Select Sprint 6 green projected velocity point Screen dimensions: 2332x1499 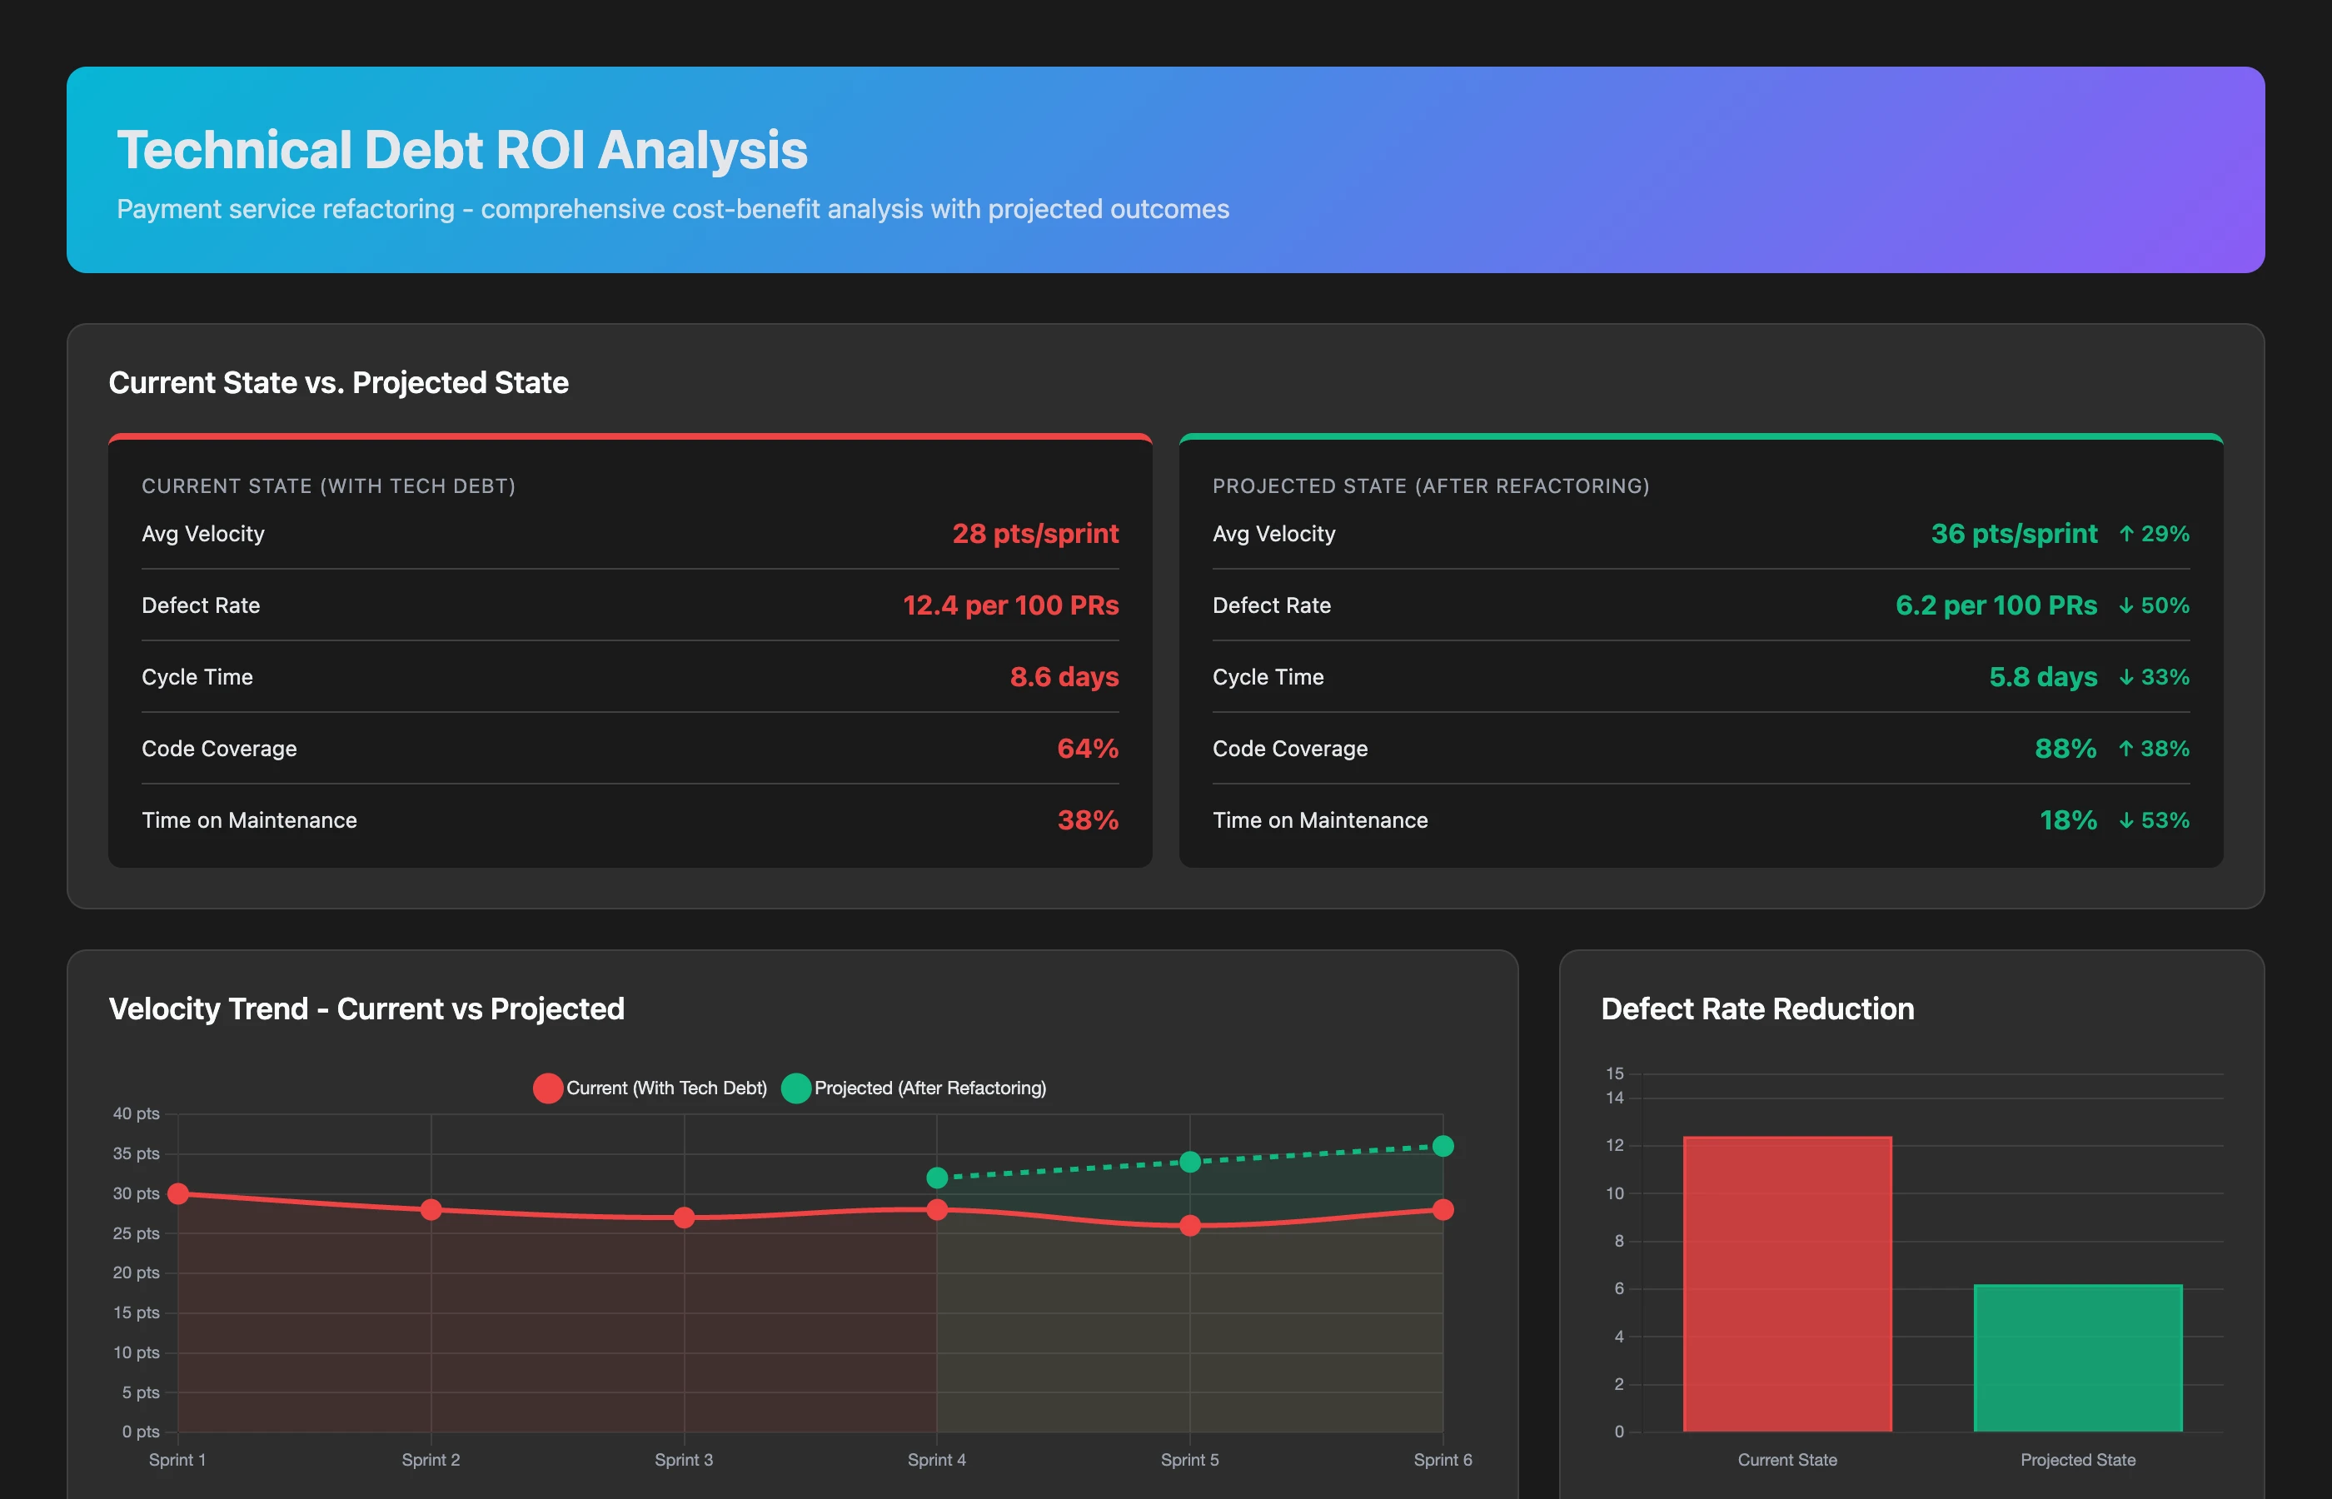point(1443,1146)
